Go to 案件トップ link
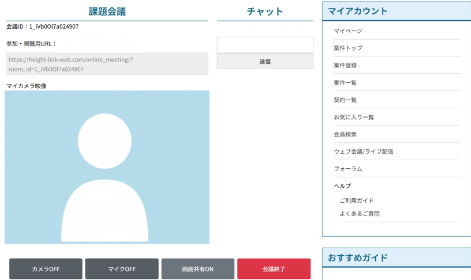This screenshot has width=471, height=280. pos(348,48)
